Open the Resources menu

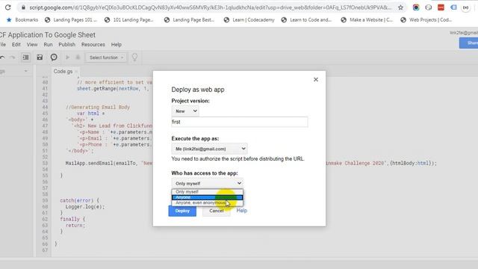pyautogui.click(x=93, y=45)
